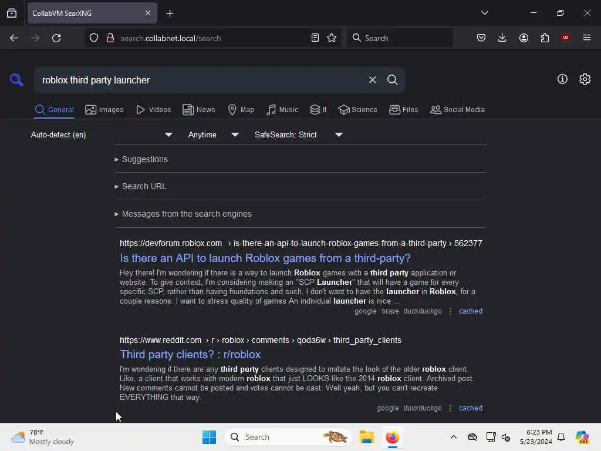The width and height of the screenshot is (601, 451).
Task: Open the SafeSearch: Strict dropdown
Action: (x=298, y=134)
